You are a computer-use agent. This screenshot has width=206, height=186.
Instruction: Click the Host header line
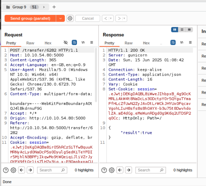pyautogui.click(x=37, y=55)
